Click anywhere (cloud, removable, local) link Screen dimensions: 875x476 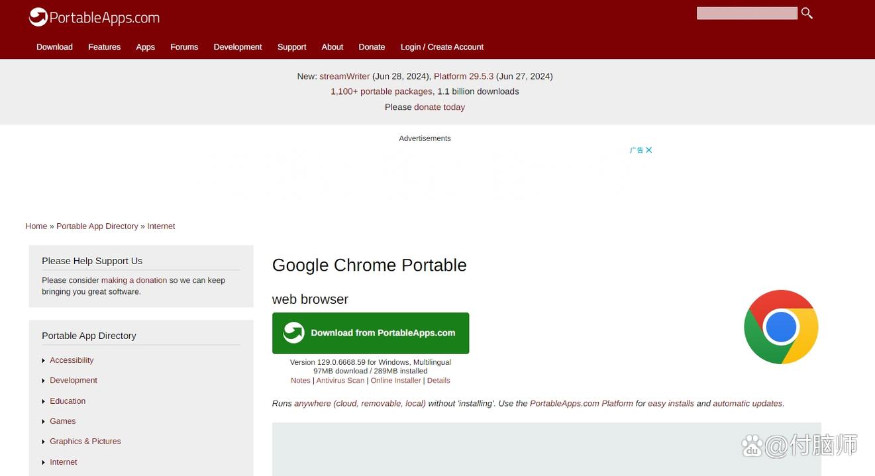pos(360,404)
